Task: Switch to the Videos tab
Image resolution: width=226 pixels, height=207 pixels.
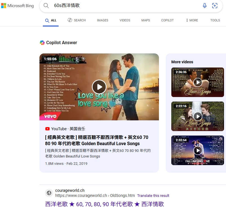Action: pos(125,20)
